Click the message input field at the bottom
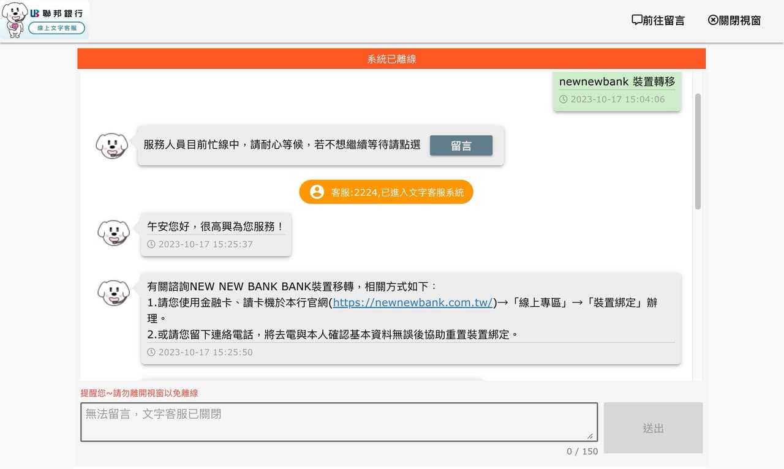The height and width of the screenshot is (469, 784). [x=339, y=421]
